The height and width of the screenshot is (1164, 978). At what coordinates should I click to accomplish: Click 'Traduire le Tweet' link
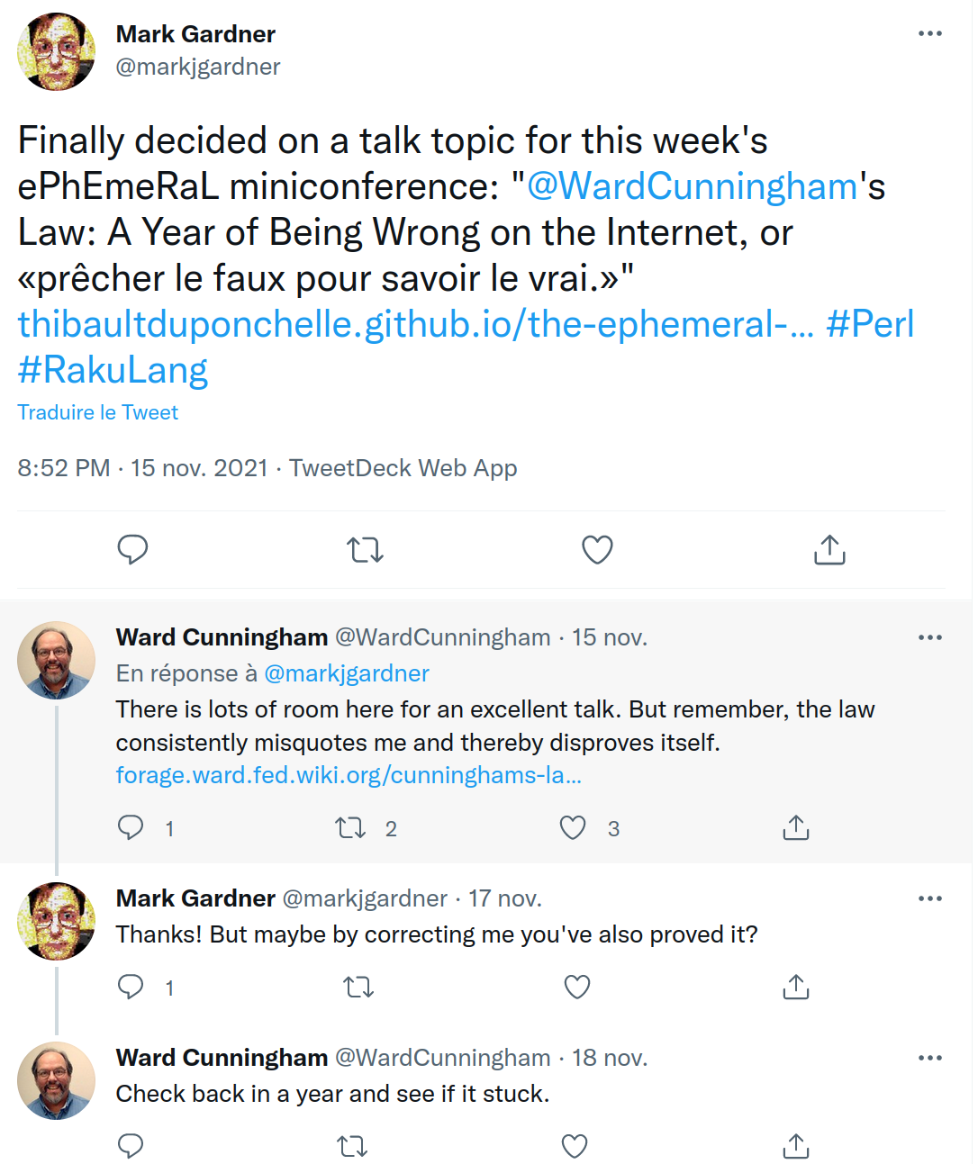[98, 412]
